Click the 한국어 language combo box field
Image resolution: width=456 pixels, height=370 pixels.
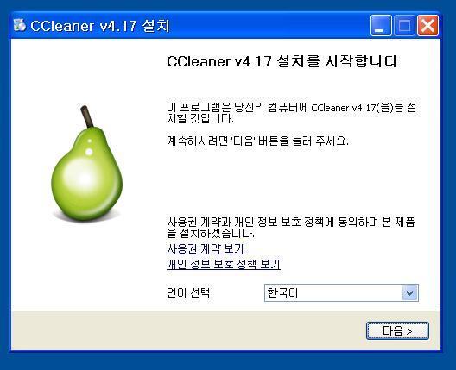[341, 292]
